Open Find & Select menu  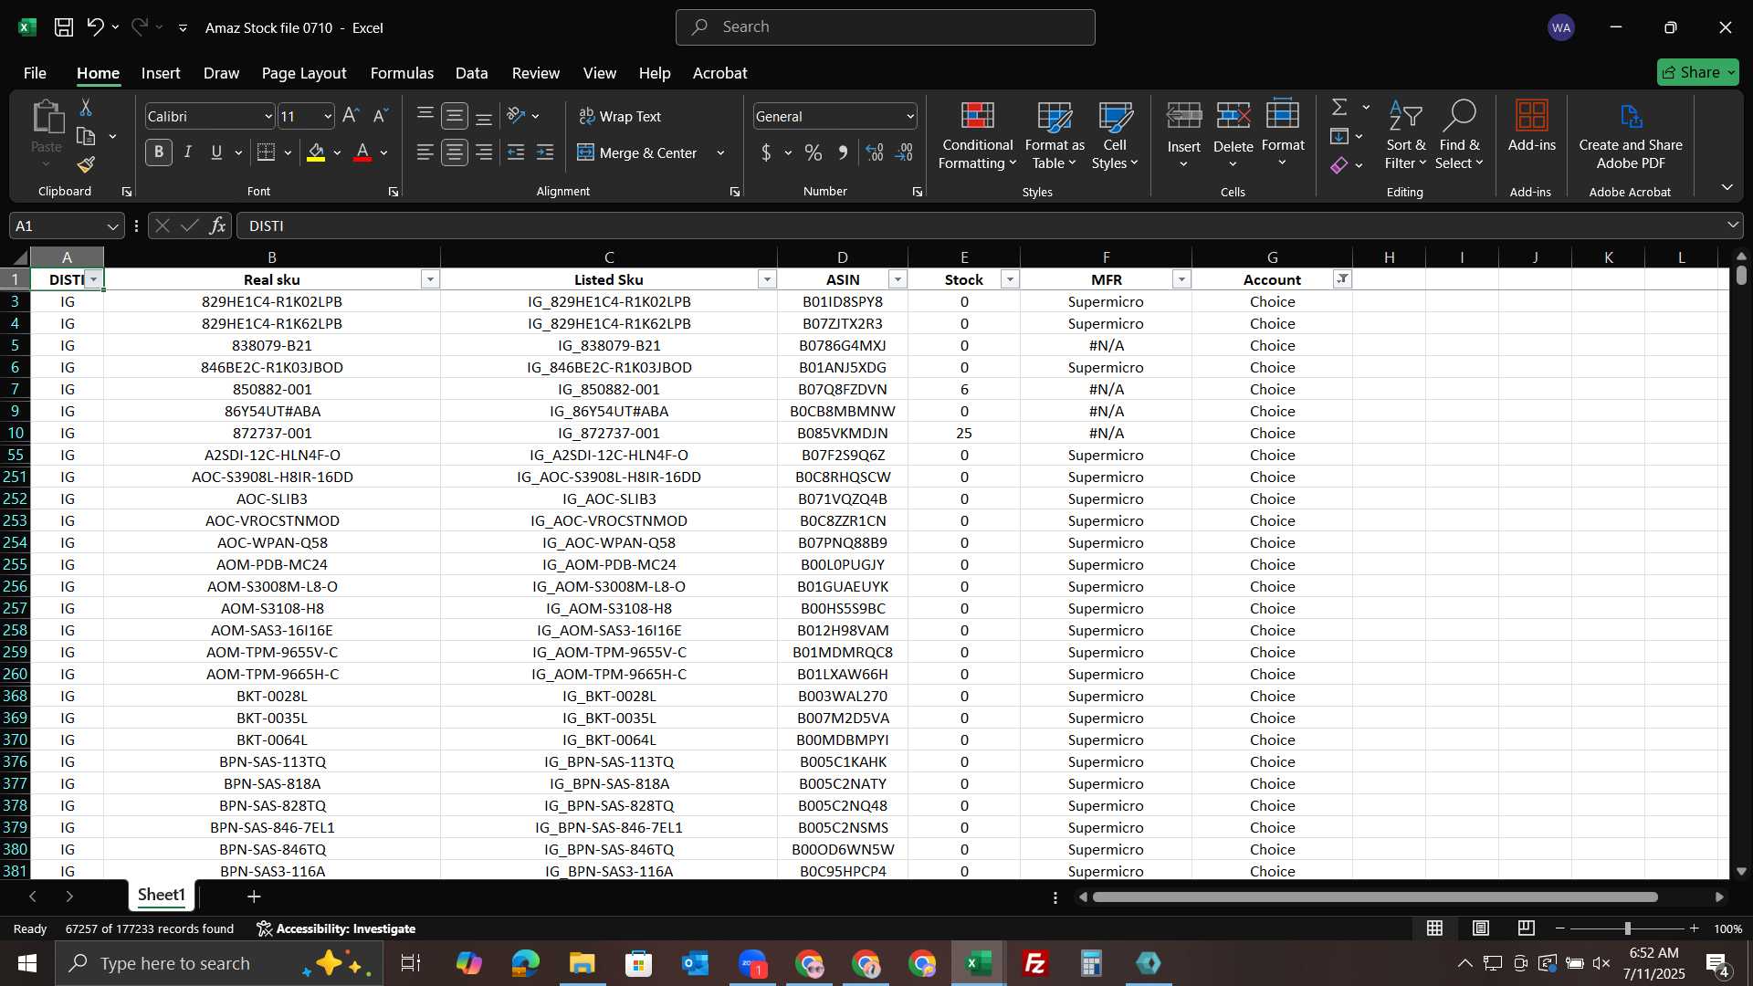click(x=1459, y=135)
